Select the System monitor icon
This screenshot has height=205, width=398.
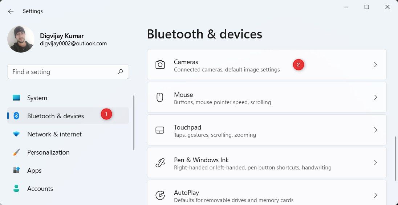click(x=16, y=98)
